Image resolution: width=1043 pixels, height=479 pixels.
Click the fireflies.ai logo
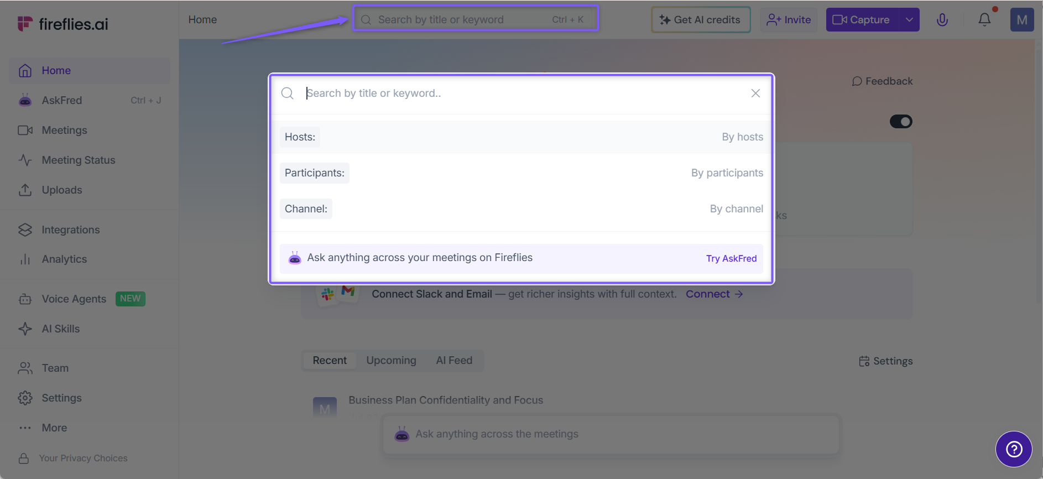point(62,24)
